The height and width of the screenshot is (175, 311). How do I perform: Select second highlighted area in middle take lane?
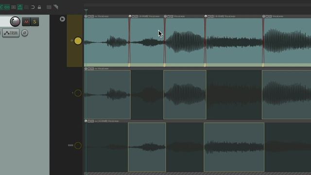pos(185,94)
